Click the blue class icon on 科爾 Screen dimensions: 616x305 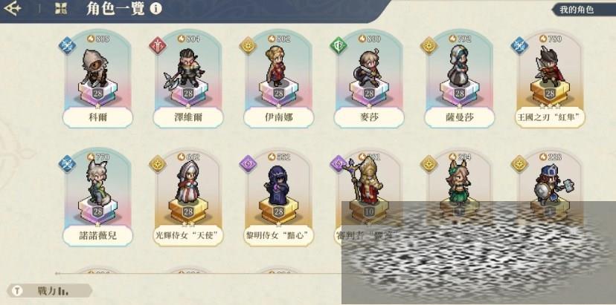[67, 46]
